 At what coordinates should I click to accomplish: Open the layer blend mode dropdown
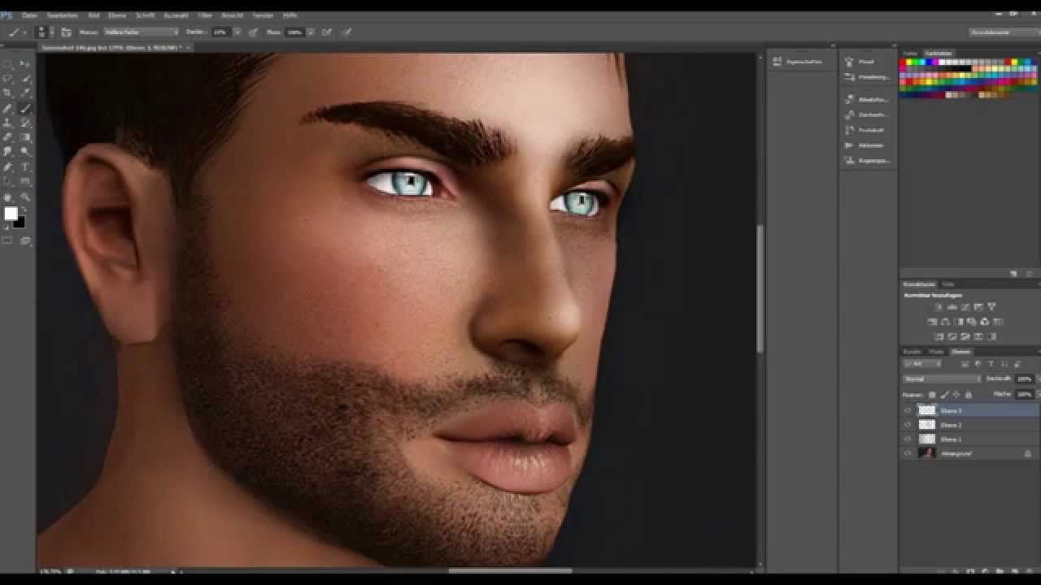pyautogui.click(x=942, y=379)
